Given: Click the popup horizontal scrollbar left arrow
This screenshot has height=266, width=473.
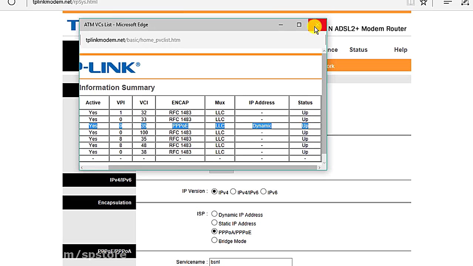Looking at the screenshot, I should (82, 168).
